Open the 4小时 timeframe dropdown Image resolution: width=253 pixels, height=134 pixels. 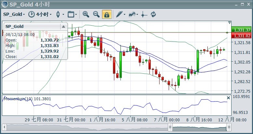pos(44,14)
